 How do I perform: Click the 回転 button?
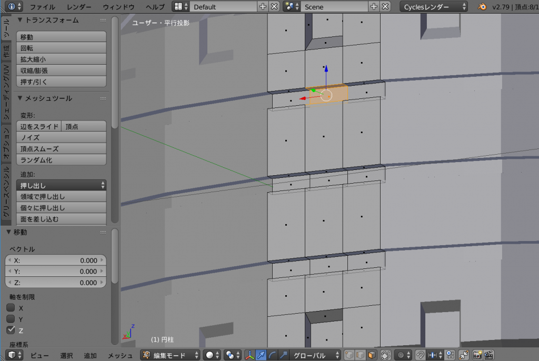62,48
